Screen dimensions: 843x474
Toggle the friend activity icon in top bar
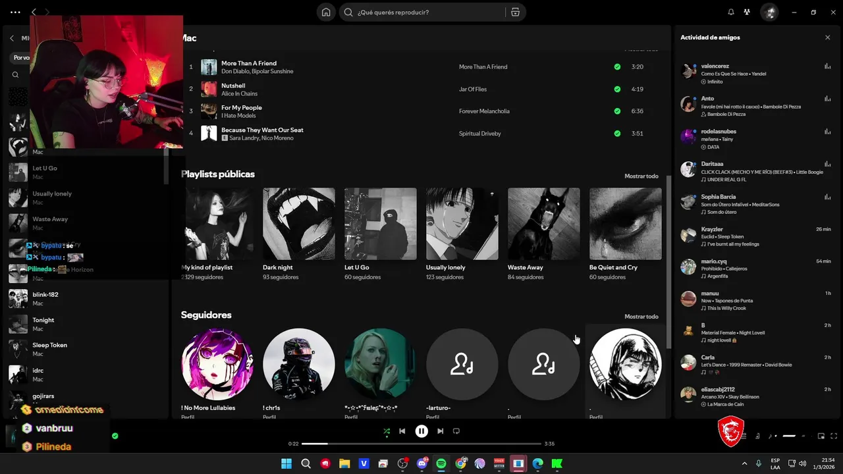coord(747,12)
